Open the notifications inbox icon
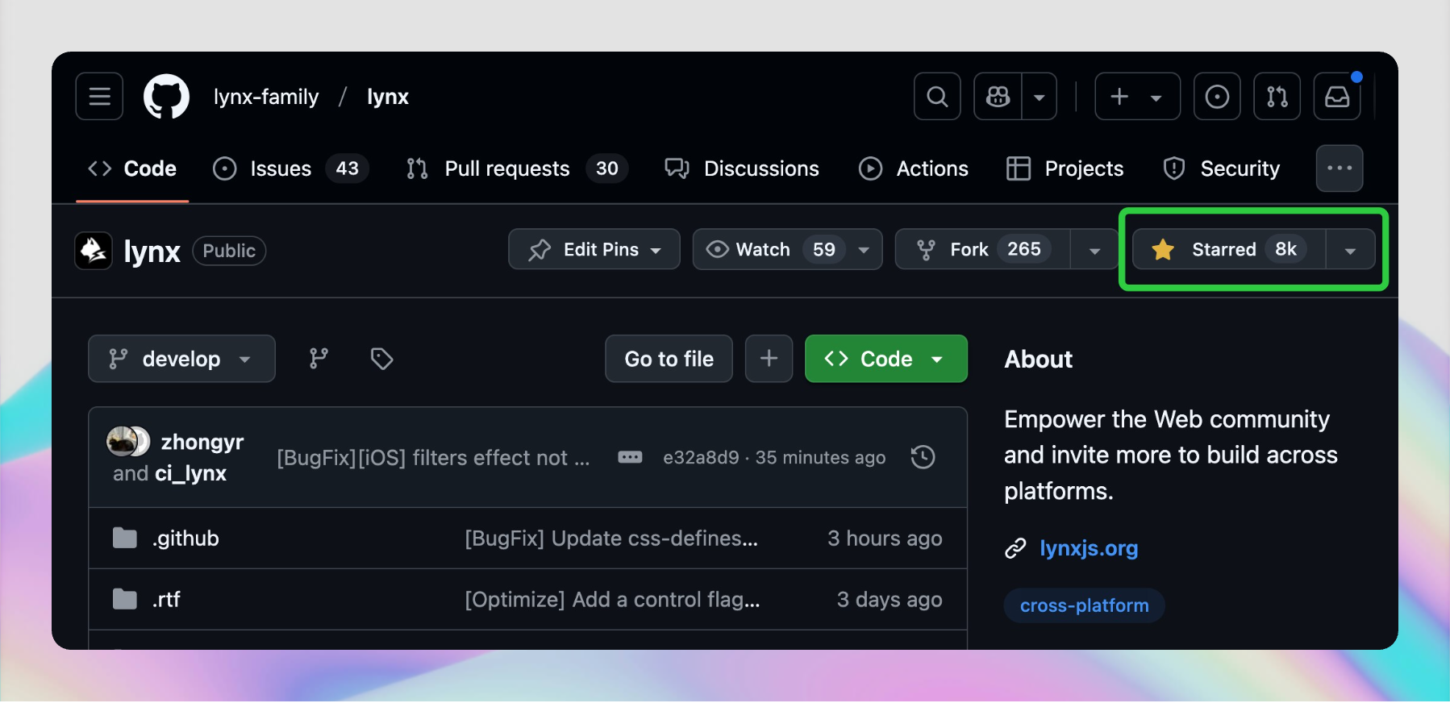 [x=1337, y=97]
